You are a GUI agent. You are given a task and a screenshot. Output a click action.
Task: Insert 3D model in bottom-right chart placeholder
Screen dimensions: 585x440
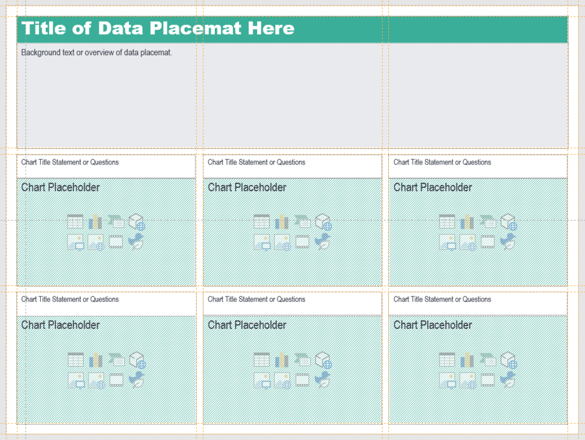(509, 360)
